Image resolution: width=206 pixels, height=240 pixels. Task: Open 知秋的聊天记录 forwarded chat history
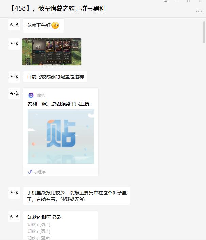61,225
